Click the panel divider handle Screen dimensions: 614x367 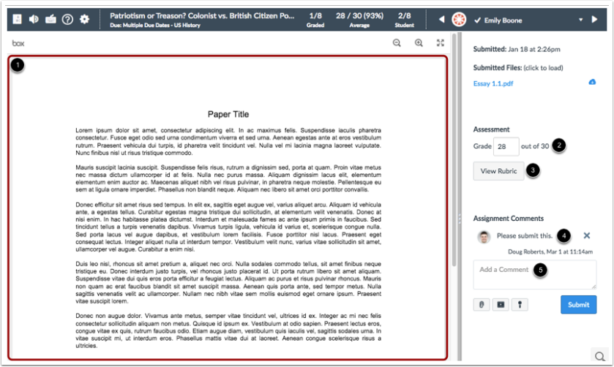460,219
